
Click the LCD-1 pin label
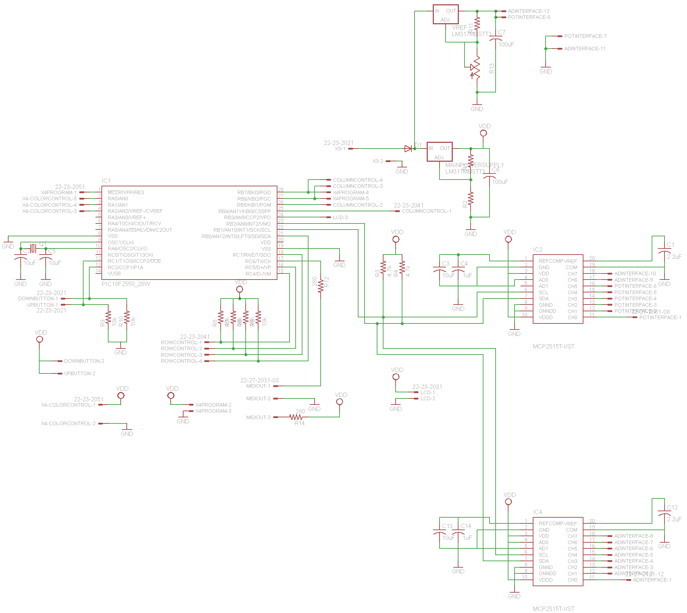click(428, 392)
